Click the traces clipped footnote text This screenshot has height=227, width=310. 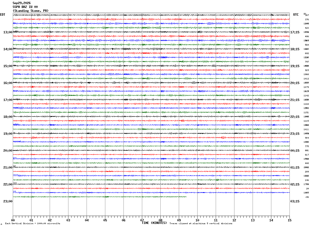coord(201,223)
